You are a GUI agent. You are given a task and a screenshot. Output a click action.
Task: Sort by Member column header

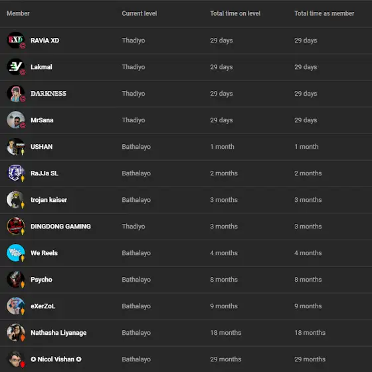[x=18, y=13]
